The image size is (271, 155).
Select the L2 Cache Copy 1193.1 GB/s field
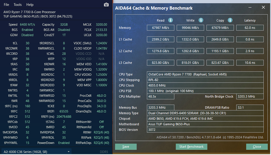tap(220, 51)
